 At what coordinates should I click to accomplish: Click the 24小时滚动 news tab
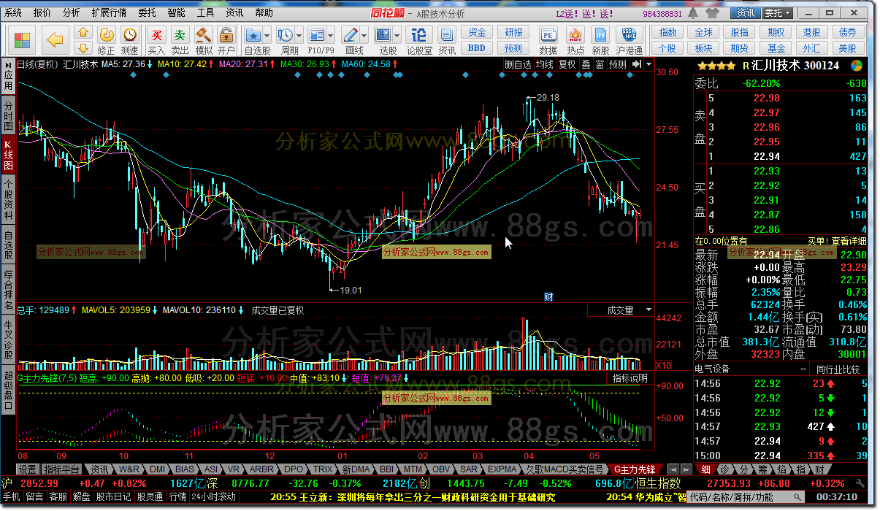[213, 497]
